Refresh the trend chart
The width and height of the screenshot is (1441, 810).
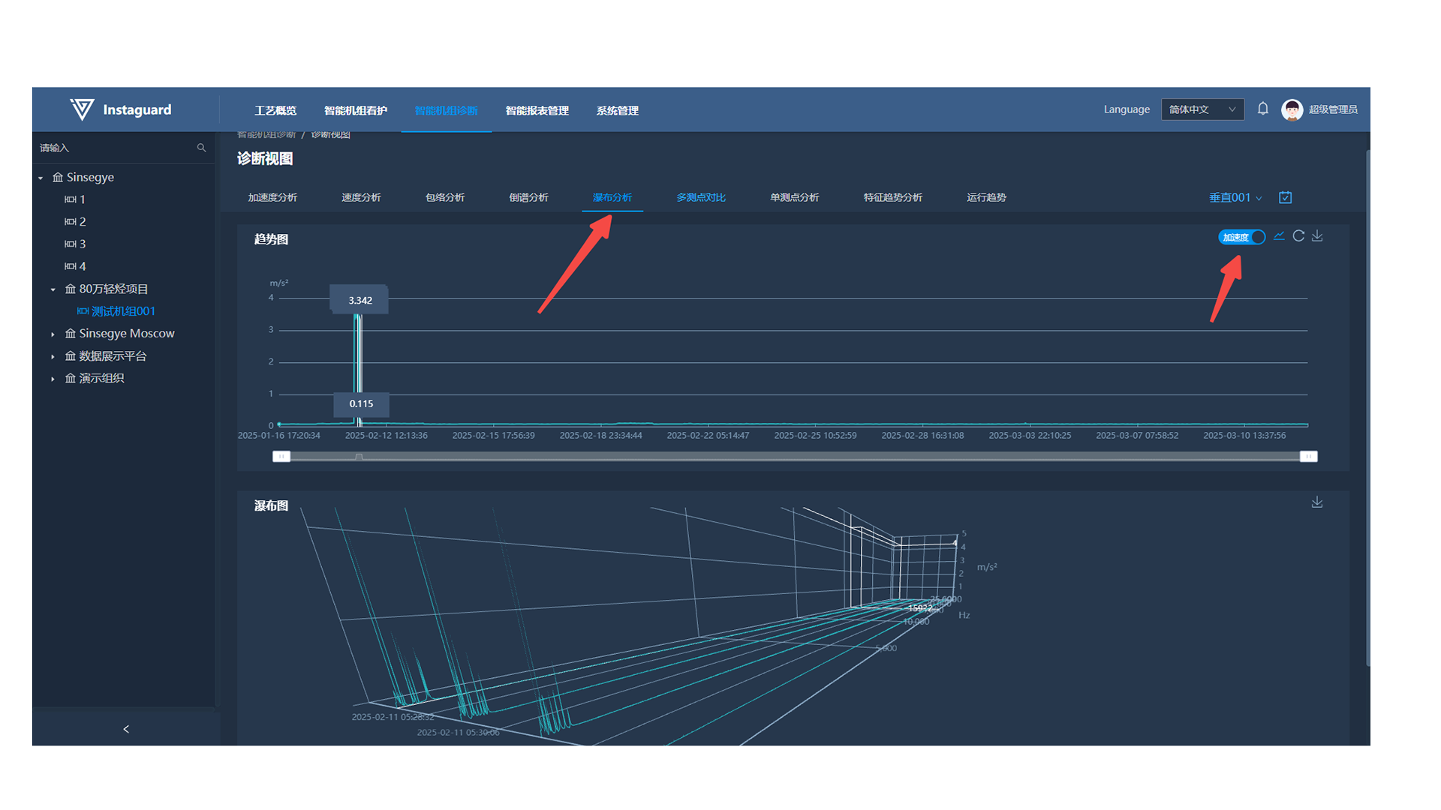tap(1298, 236)
